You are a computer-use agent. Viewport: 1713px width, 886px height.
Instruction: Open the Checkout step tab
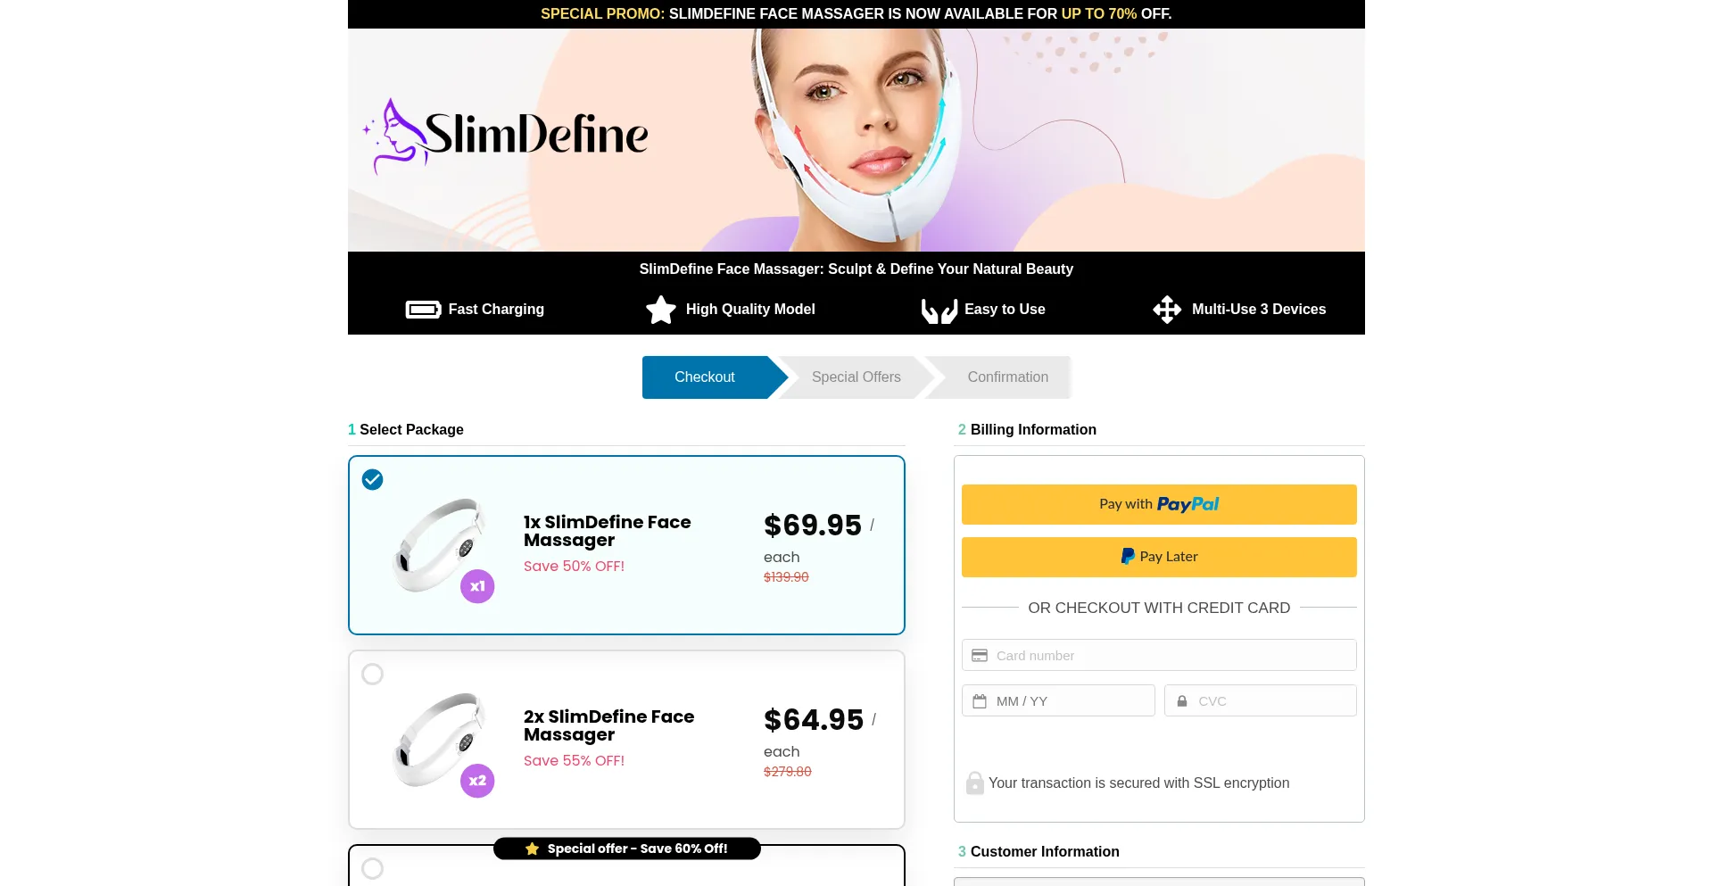click(x=705, y=377)
